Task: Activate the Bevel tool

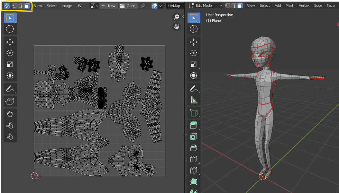Action: tap(194, 148)
